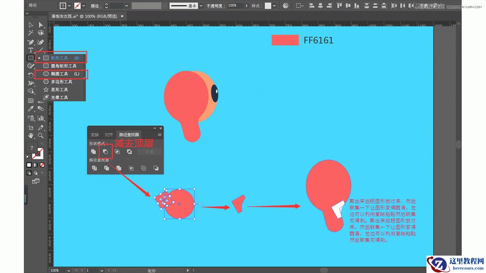Click the 不透明度 opacity link

(x=216, y=6)
